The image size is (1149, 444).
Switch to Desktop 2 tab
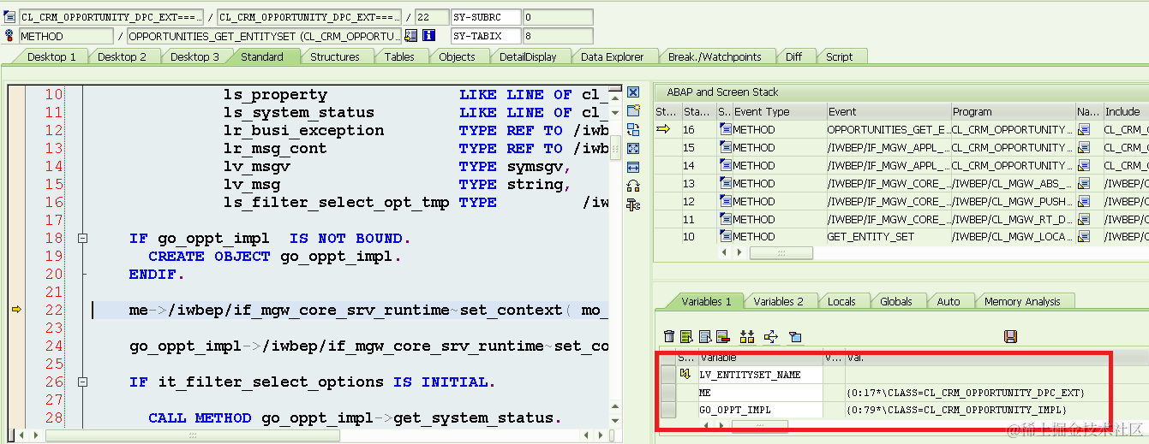pos(122,56)
